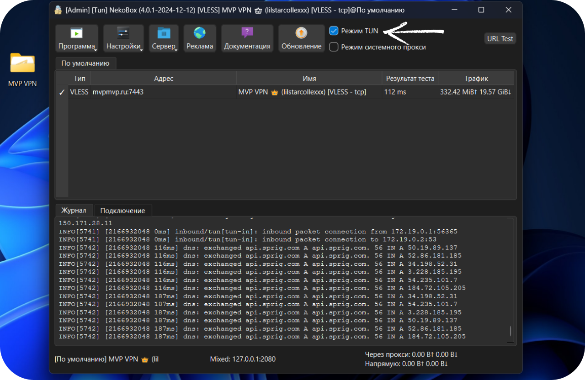
Task: Open the Настройки sliders icon
Action: point(123,33)
